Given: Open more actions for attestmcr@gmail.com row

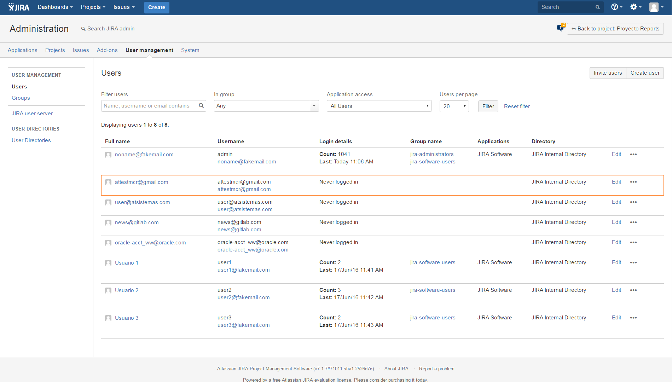Looking at the screenshot, I should coord(633,182).
